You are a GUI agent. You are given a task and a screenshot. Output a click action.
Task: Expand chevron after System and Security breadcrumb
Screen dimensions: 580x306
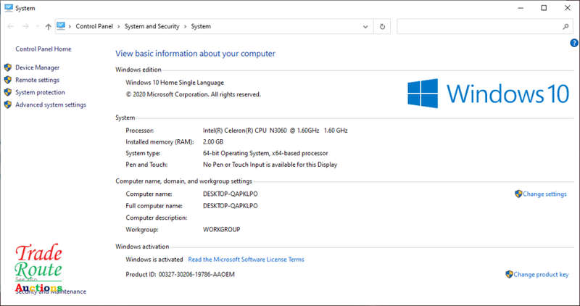(185, 26)
